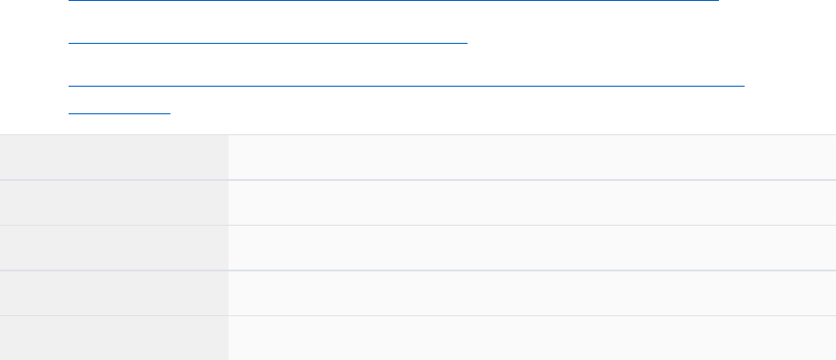
Task: Select the last row's gray label cell
Action: click(114, 338)
